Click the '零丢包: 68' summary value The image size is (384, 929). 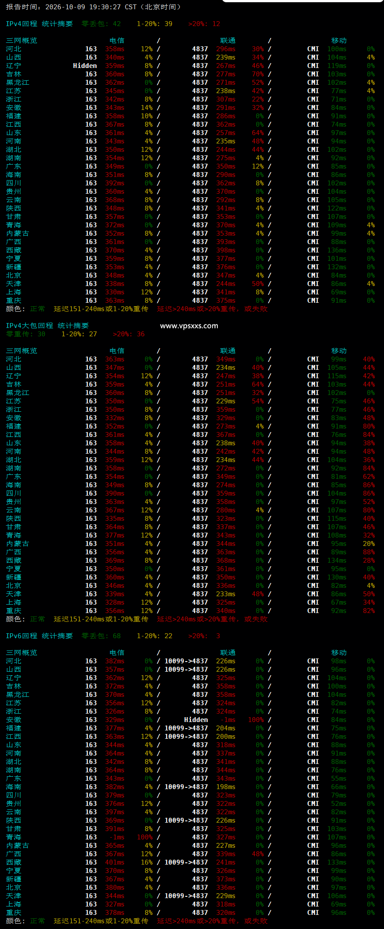[x=101, y=636]
